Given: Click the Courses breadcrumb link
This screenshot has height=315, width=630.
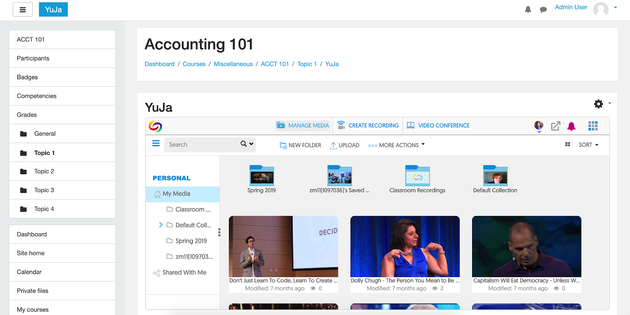Looking at the screenshot, I should (194, 64).
